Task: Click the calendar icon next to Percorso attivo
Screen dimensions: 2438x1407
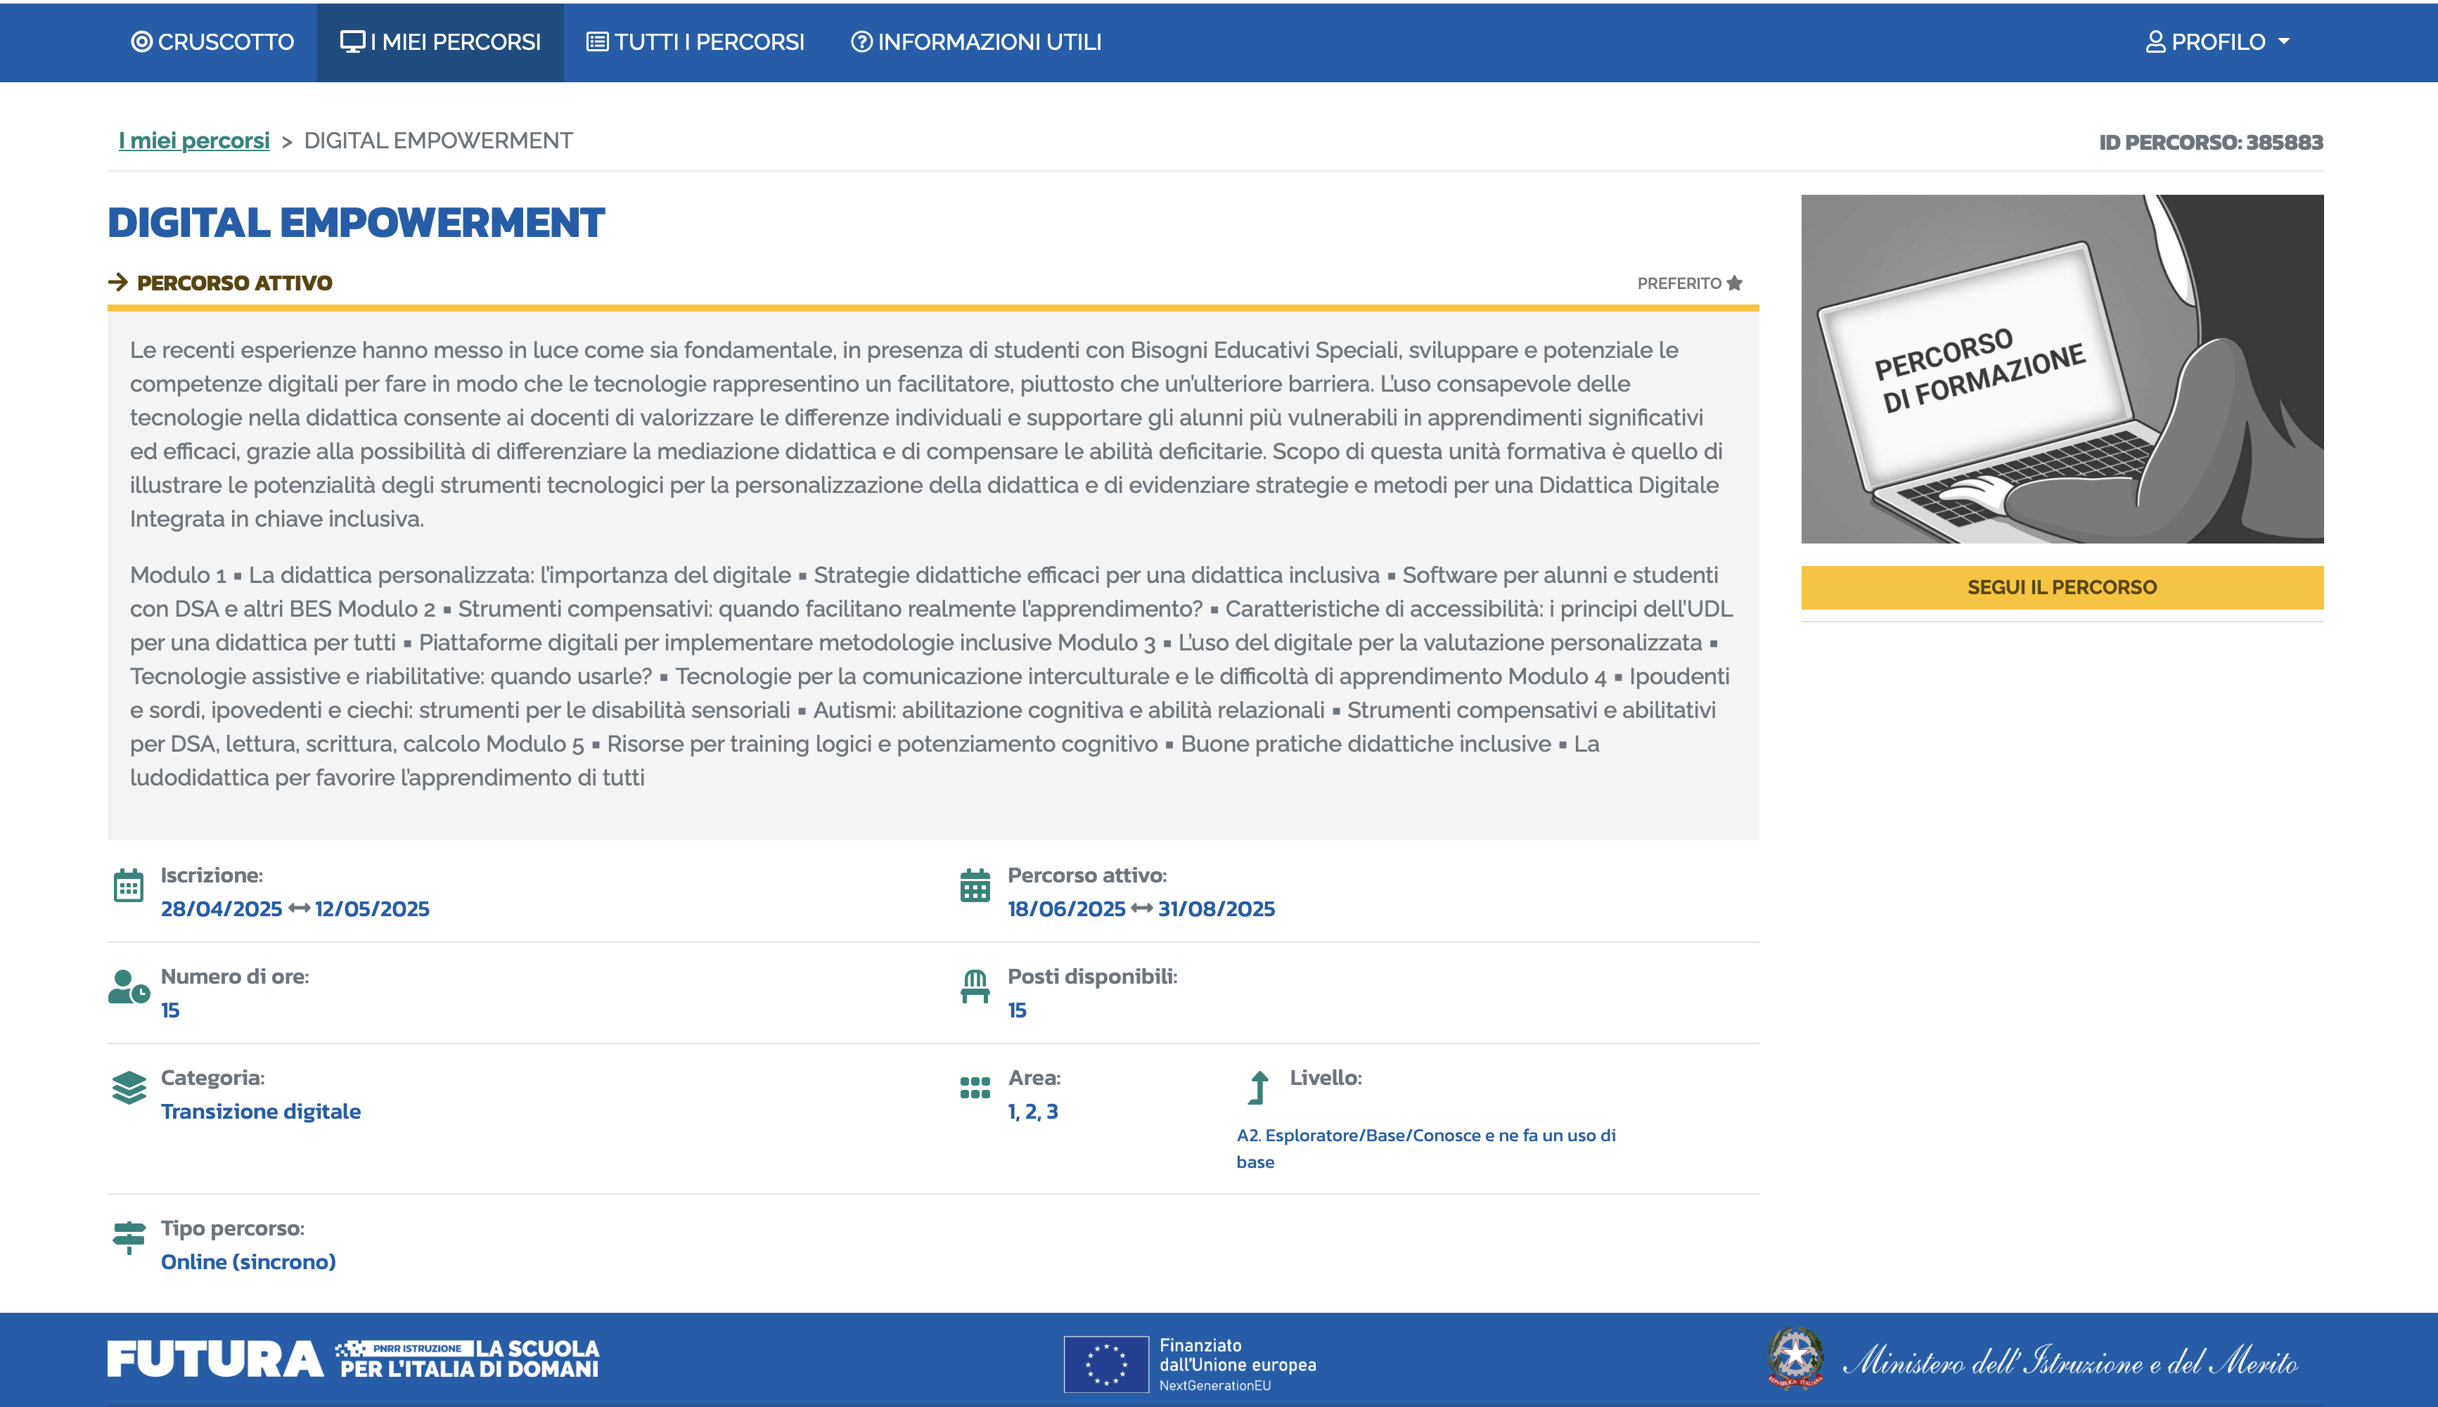Action: point(974,885)
